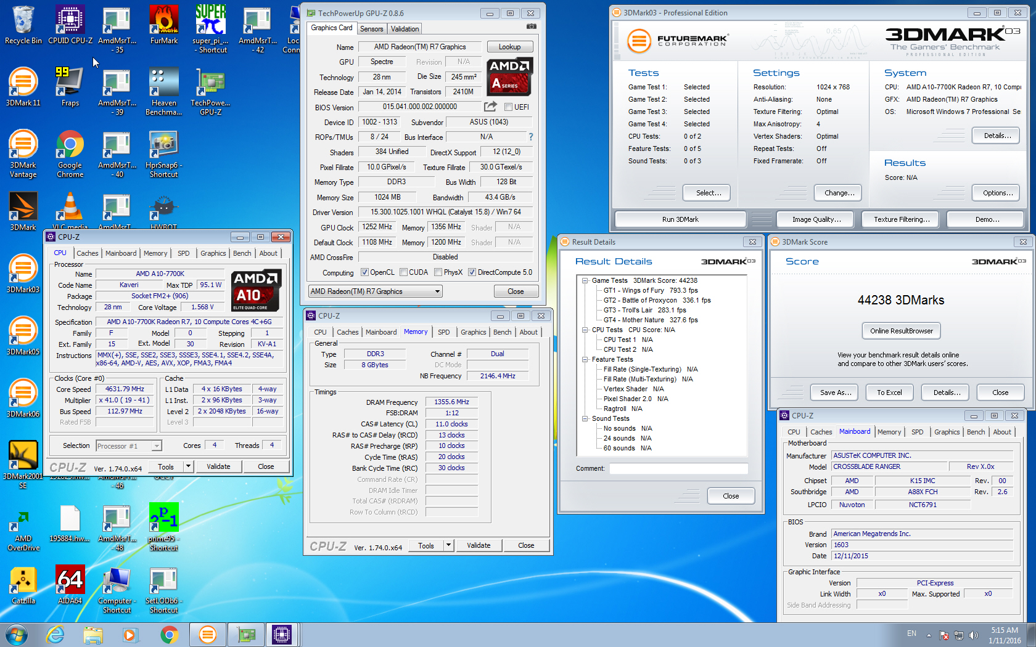
Task: Launch Google Chrome desktop icon
Action: click(x=70, y=154)
